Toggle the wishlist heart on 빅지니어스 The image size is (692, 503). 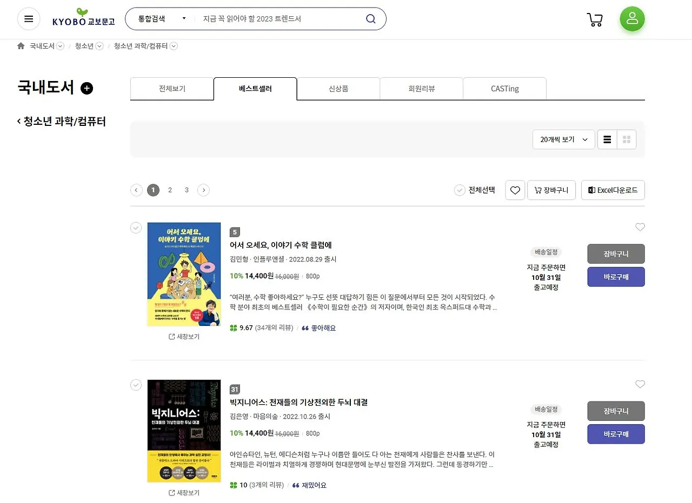click(640, 384)
